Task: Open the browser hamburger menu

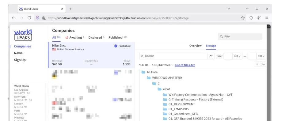Action: 267,18
